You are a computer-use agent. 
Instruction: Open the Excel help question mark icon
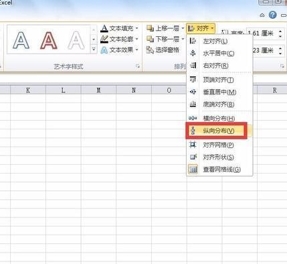[272, 15]
